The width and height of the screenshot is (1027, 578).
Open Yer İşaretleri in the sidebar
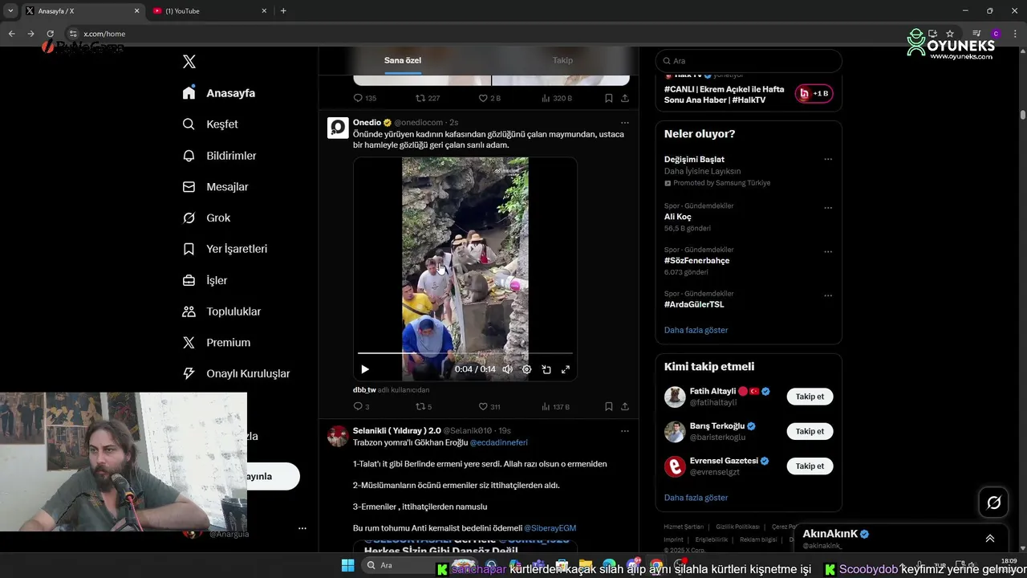click(x=225, y=249)
